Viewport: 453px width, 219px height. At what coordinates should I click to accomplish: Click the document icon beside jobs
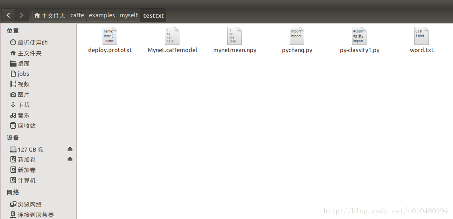tap(13, 74)
